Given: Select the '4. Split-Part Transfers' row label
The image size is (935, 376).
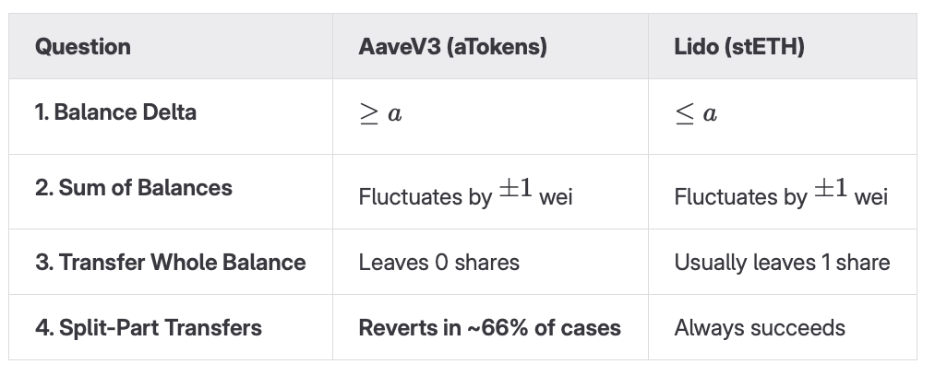Looking at the screenshot, I should pos(148,327).
